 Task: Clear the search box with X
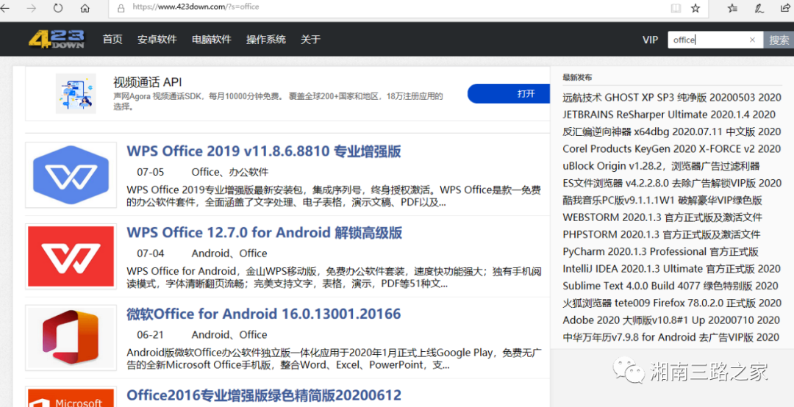coord(752,40)
